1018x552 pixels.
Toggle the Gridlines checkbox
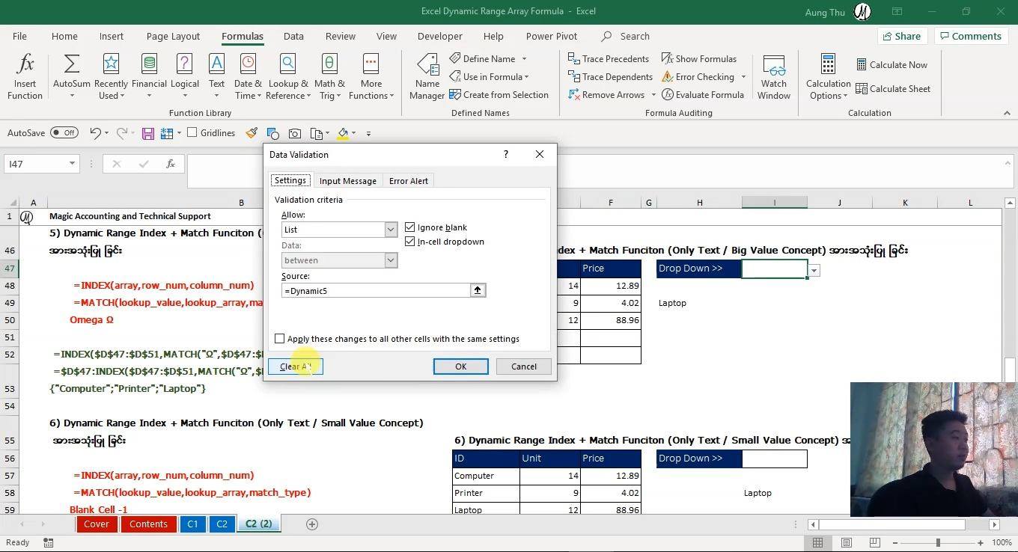(192, 132)
